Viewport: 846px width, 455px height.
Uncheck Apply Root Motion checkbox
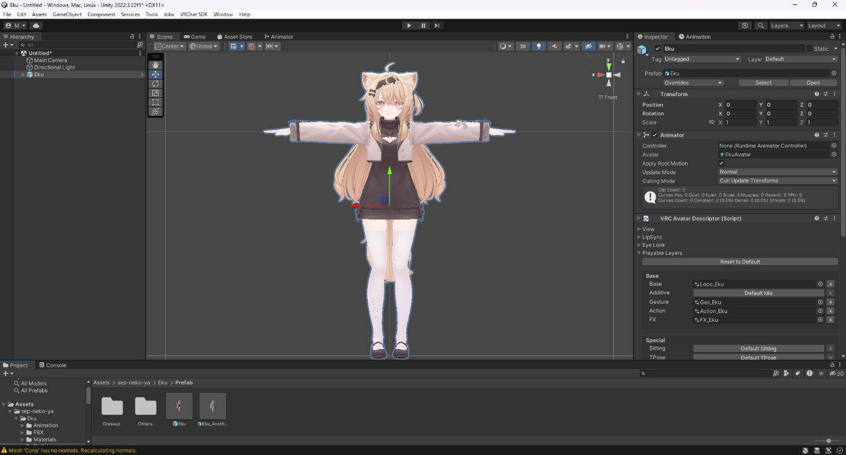pos(721,164)
